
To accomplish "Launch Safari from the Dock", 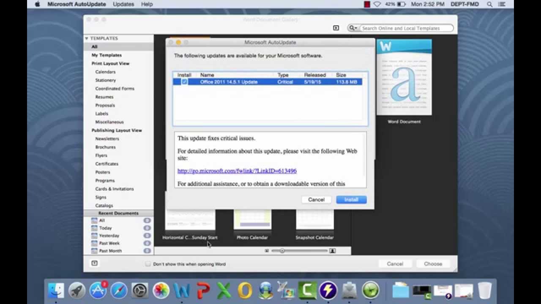I will click(x=119, y=290).
